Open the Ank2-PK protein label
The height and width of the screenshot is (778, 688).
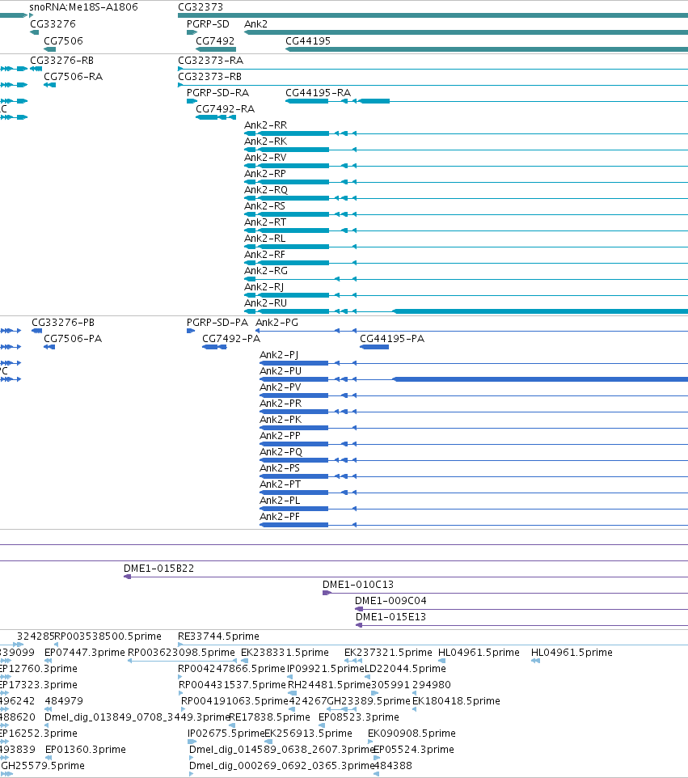281,420
